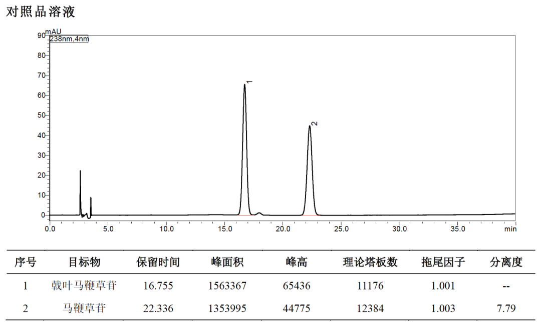This screenshot has height=322, width=541.
Task: Click tailing factor 1.001
Action: [x=443, y=286]
